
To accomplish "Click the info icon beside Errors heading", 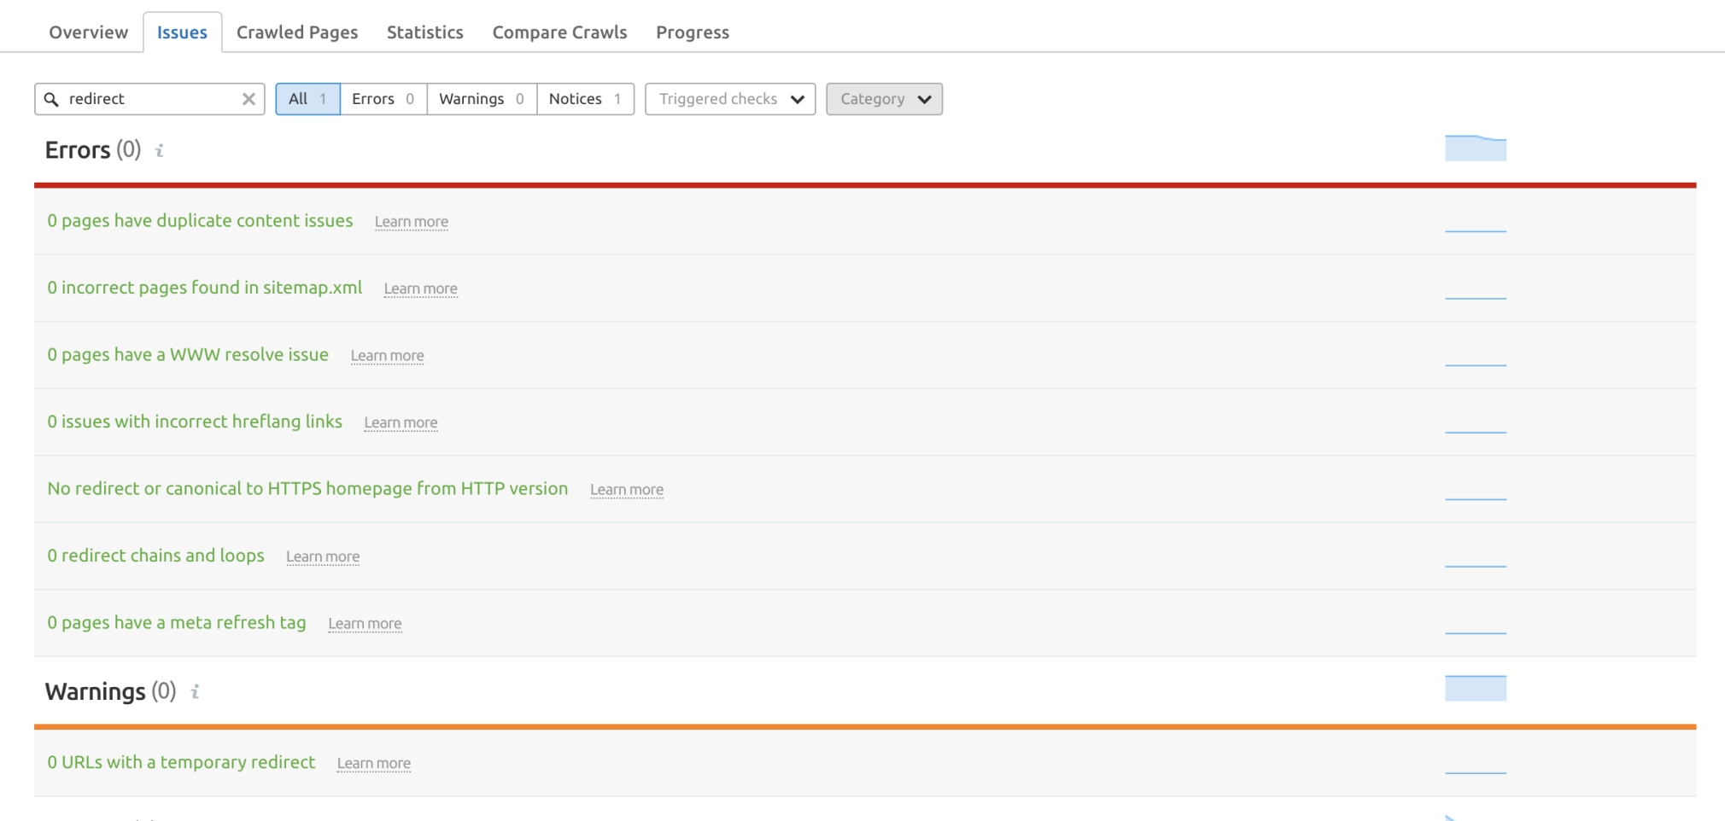I will pos(160,151).
